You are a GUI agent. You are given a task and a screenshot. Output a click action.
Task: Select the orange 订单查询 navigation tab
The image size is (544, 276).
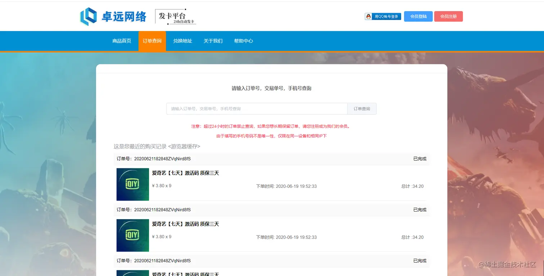[x=152, y=41]
